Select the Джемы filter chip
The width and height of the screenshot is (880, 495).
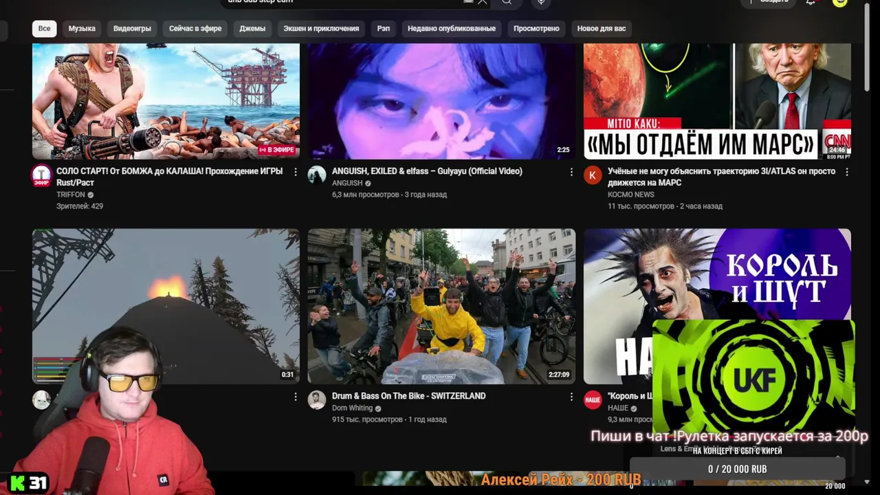(252, 28)
